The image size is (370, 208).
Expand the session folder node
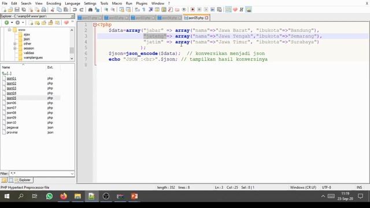click(x=15, y=49)
